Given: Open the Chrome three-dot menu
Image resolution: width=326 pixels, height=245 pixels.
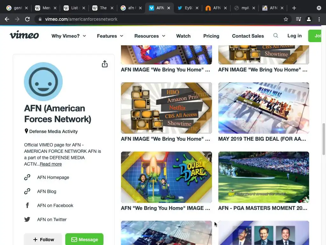Looking at the screenshot, I should (319, 19).
